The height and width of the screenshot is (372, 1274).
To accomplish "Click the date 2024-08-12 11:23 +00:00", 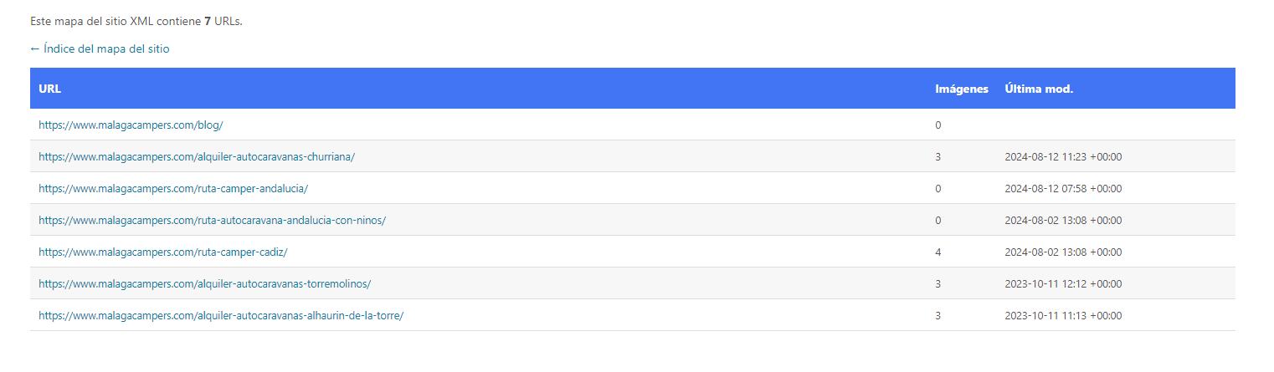I will (x=1063, y=157).
